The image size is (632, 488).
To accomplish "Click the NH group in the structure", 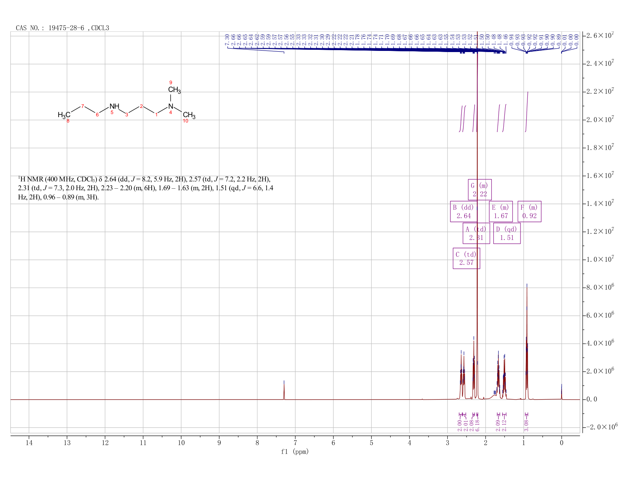I will click(x=115, y=106).
